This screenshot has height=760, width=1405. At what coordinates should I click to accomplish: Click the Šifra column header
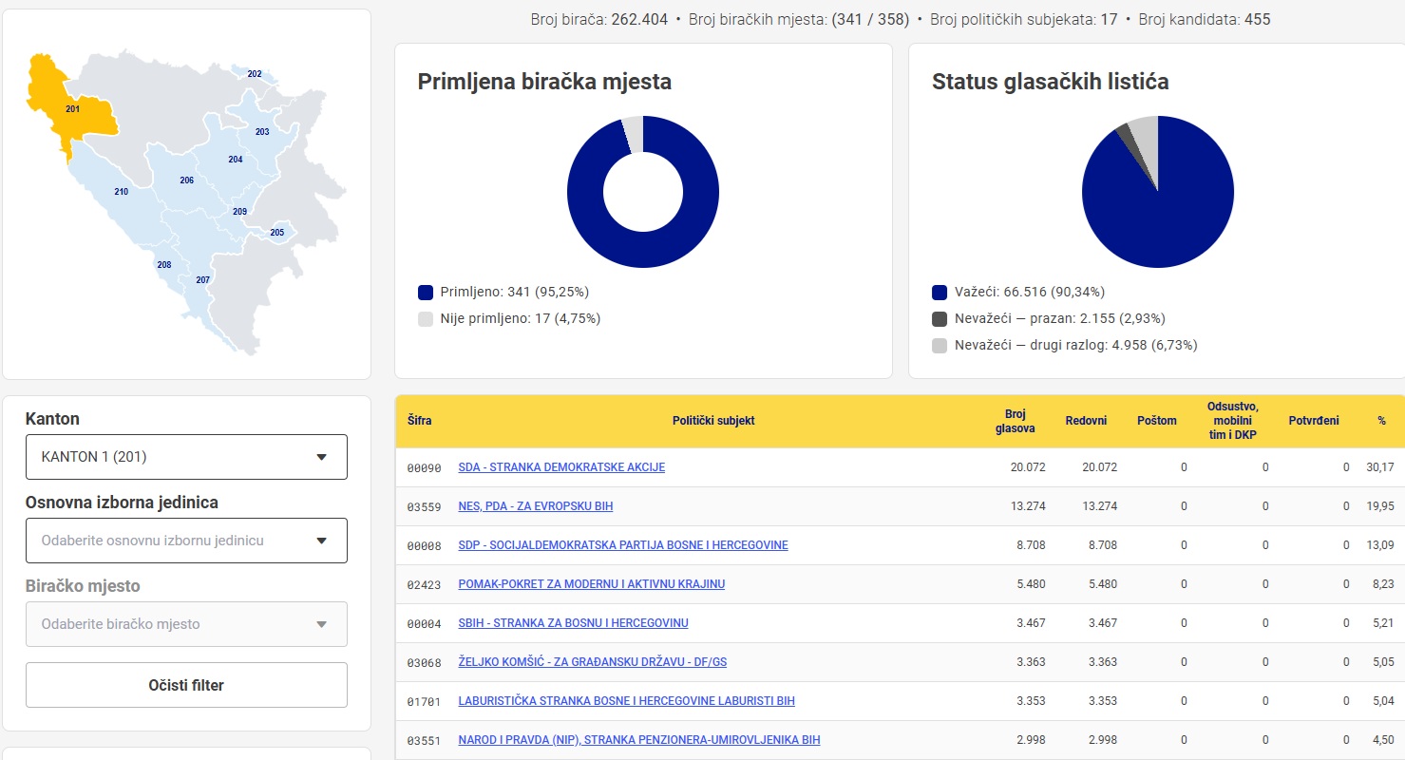(x=419, y=421)
